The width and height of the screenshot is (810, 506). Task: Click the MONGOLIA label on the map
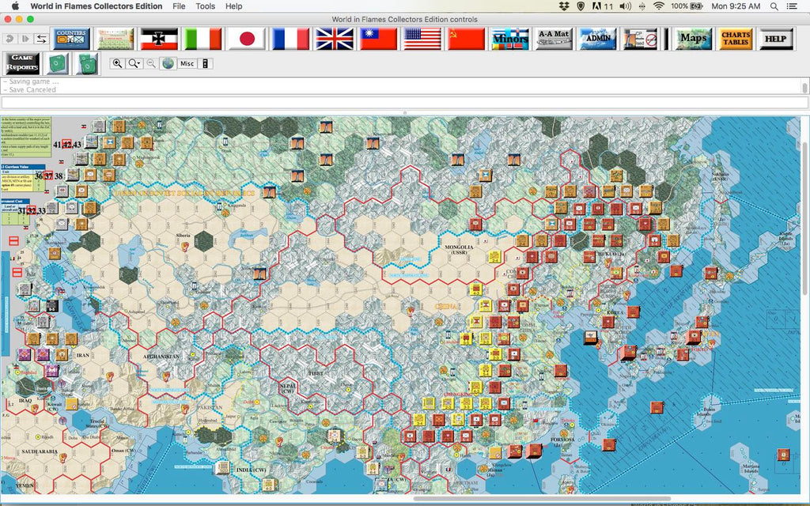pos(459,247)
